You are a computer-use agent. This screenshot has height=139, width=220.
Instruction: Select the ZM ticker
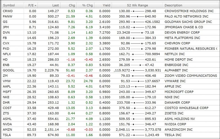pos(5,75)
